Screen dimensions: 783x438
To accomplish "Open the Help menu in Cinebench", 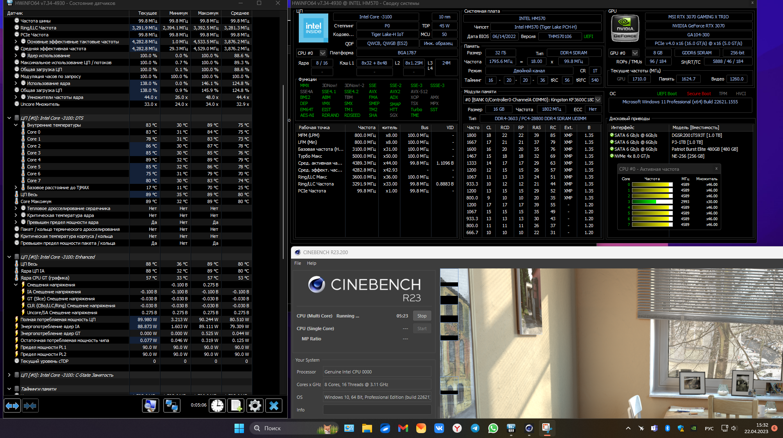I will [x=311, y=263].
